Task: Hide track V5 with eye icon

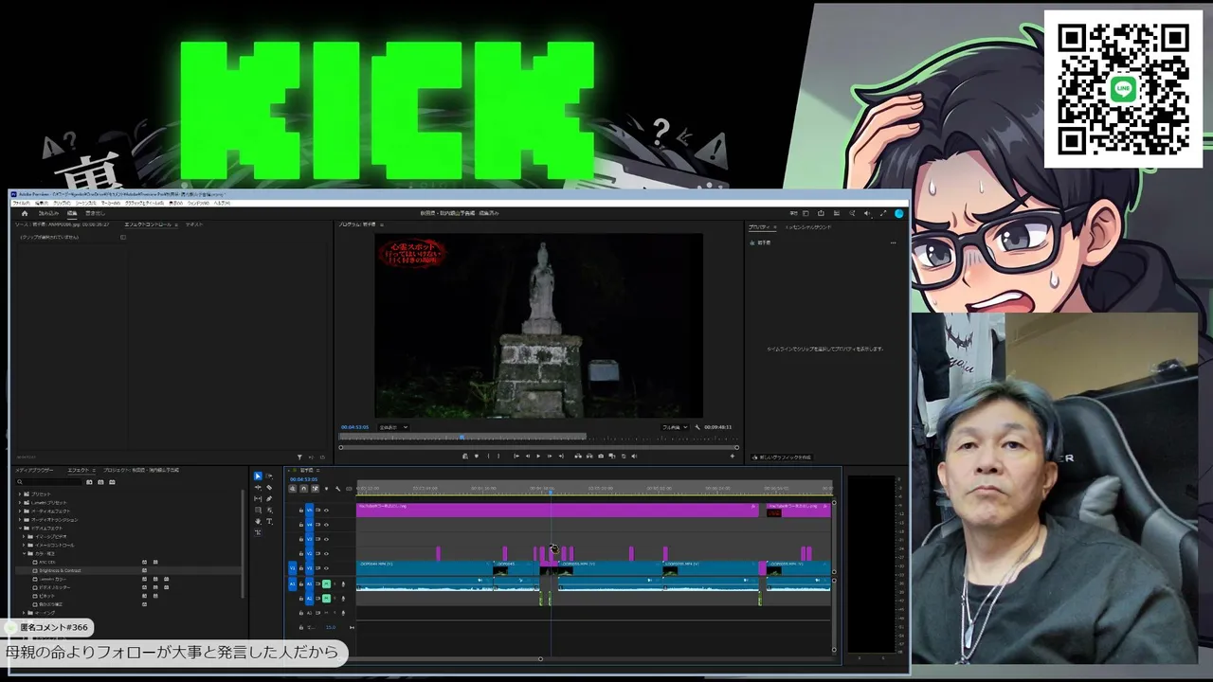Action: point(326,511)
